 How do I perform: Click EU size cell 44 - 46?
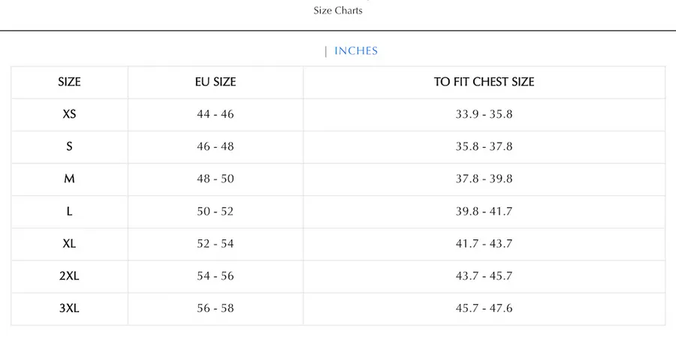pos(216,114)
